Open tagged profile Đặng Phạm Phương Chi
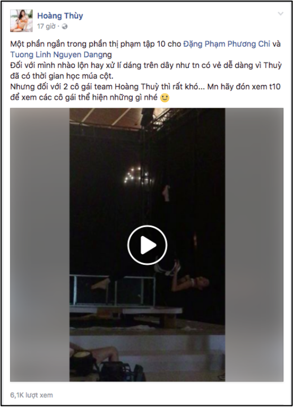 (227, 44)
